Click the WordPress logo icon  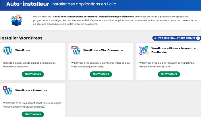pos(8,50)
